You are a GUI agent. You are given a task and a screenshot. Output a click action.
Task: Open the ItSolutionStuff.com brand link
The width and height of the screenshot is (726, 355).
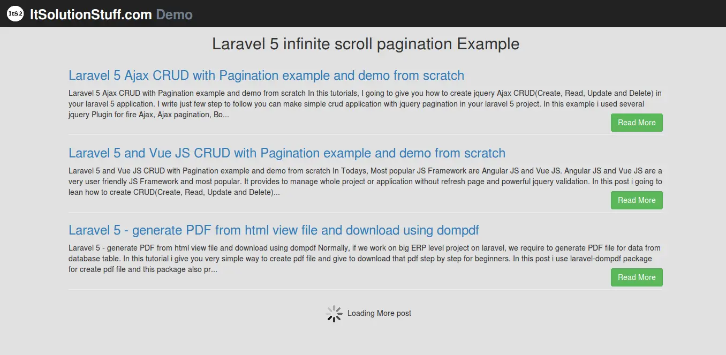[x=91, y=14]
